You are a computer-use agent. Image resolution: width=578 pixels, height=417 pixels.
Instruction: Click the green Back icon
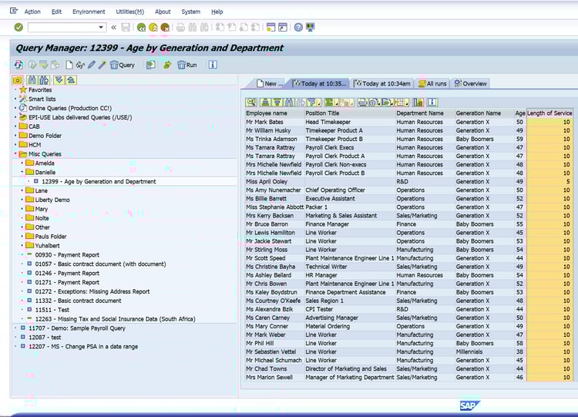click(x=141, y=27)
